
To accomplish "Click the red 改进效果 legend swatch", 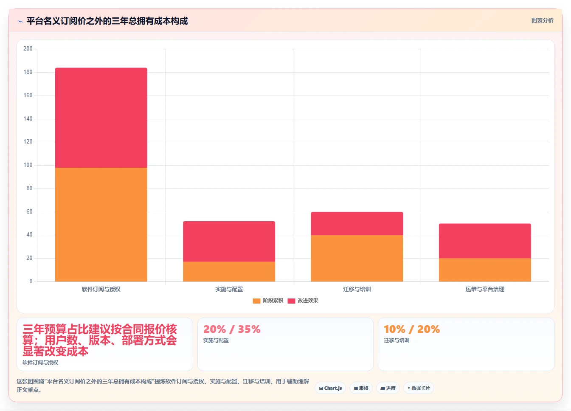I will (x=291, y=301).
